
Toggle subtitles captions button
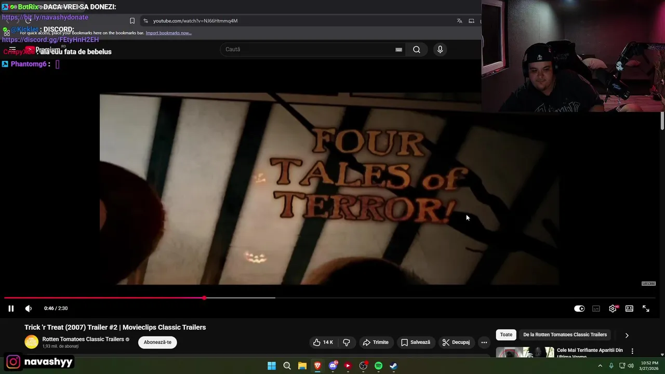pyautogui.click(x=596, y=309)
